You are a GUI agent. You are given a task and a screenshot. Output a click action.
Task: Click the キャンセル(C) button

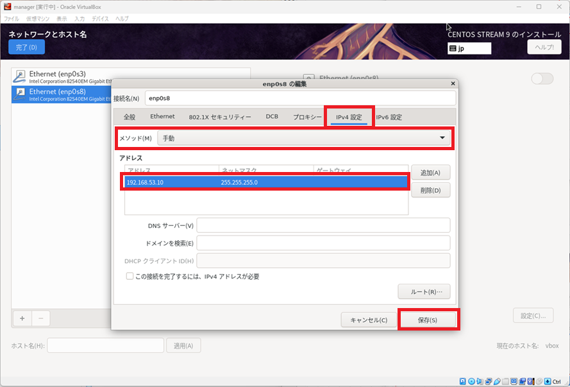point(369,320)
